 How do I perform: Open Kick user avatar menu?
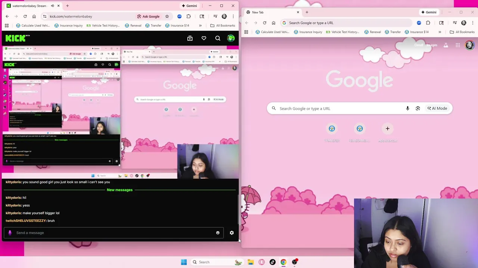click(231, 38)
